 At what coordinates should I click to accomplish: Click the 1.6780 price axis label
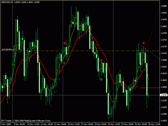[x=164, y=33]
